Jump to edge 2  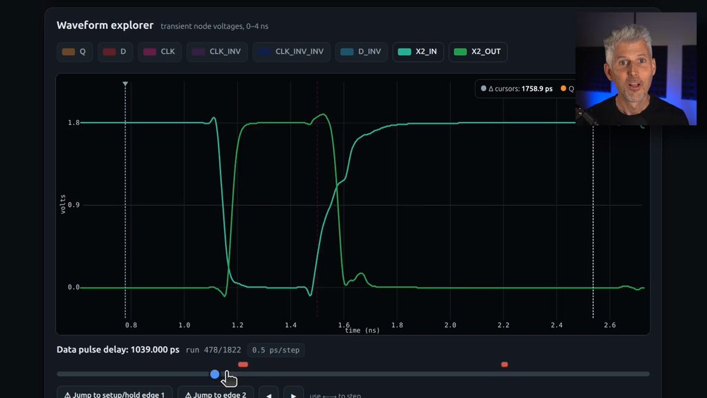[216, 394]
